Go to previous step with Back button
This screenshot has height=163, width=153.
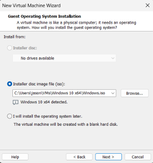(79, 157)
